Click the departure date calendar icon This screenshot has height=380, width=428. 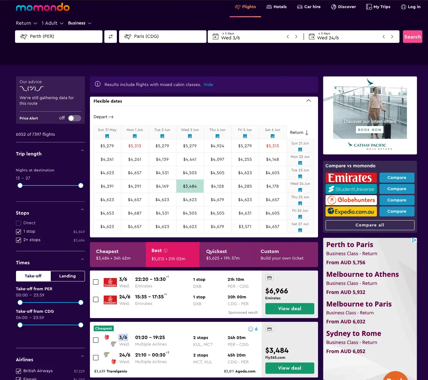click(216, 36)
